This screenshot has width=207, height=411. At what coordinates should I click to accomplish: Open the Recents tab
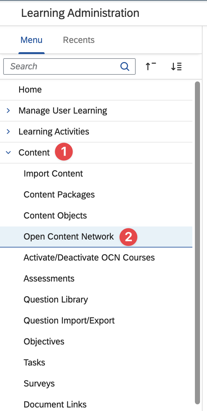[x=79, y=40]
